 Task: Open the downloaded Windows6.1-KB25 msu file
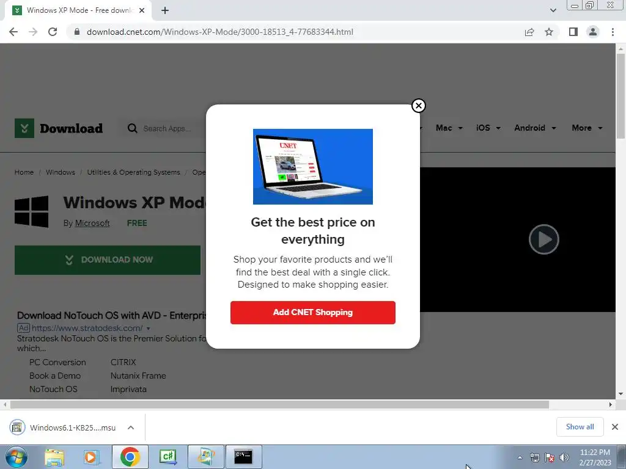click(64, 427)
